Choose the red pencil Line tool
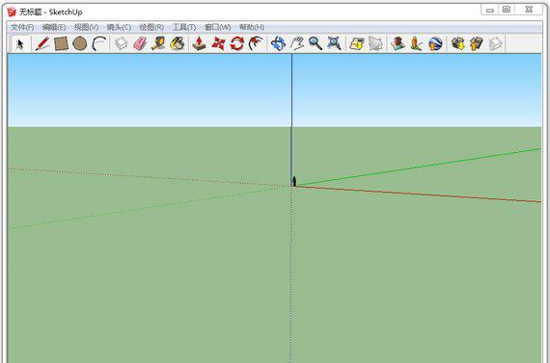Viewport: 550px width, 363px height. tap(42, 44)
